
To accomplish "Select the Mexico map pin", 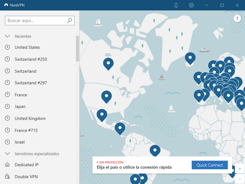I will (102, 115).
